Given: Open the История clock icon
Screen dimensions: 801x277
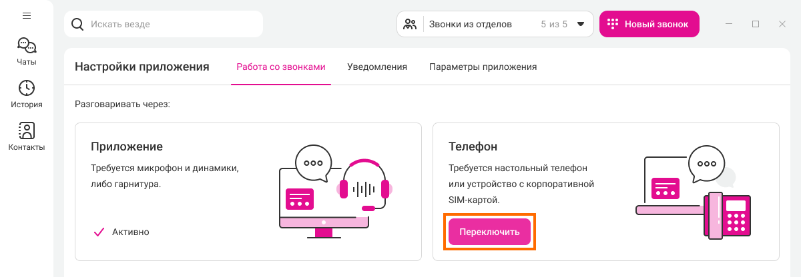Looking at the screenshot, I should coord(27,88).
